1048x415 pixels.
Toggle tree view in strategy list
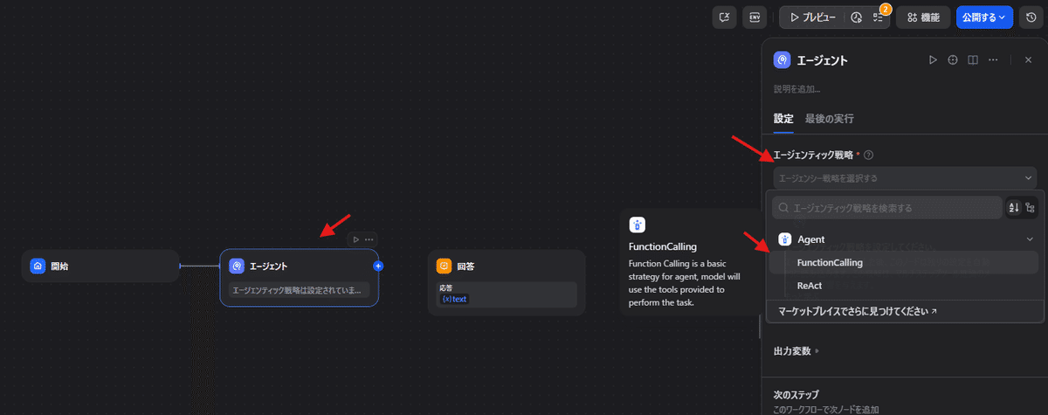pyautogui.click(x=1030, y=208)
